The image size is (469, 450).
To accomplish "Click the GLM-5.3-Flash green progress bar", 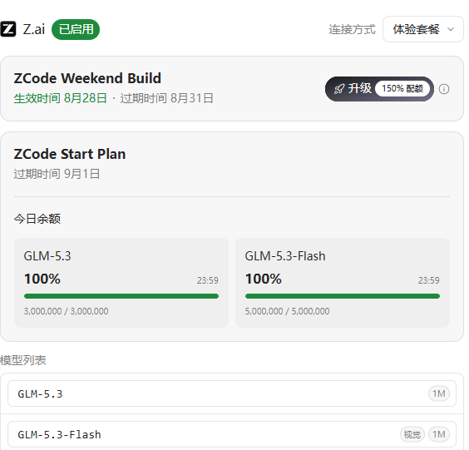I will click(x=343, y=296).
